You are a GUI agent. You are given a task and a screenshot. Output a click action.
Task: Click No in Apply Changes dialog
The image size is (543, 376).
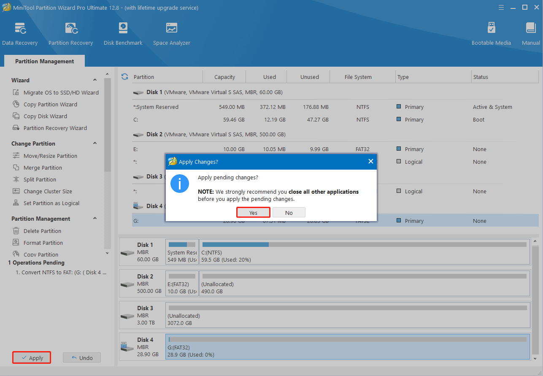pos(289,213)
